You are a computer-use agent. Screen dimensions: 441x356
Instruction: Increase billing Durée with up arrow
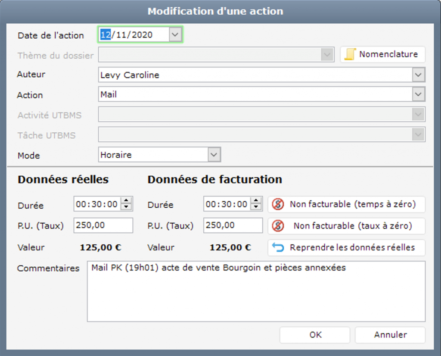[256, 201]
